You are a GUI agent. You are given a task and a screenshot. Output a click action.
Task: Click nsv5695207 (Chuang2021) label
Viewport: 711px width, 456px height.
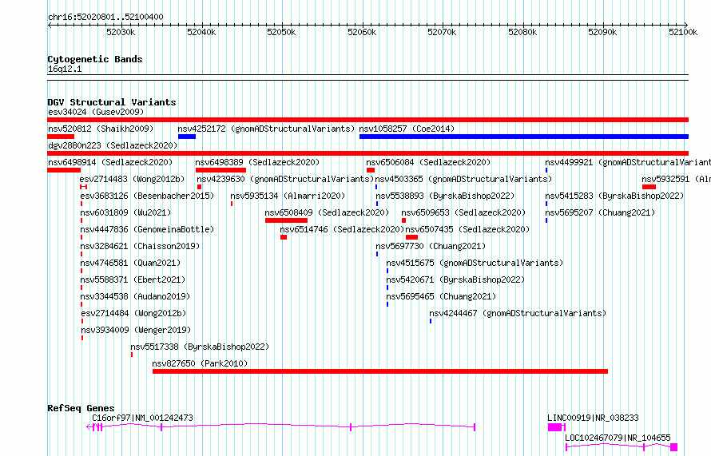(x=600, y=212)
